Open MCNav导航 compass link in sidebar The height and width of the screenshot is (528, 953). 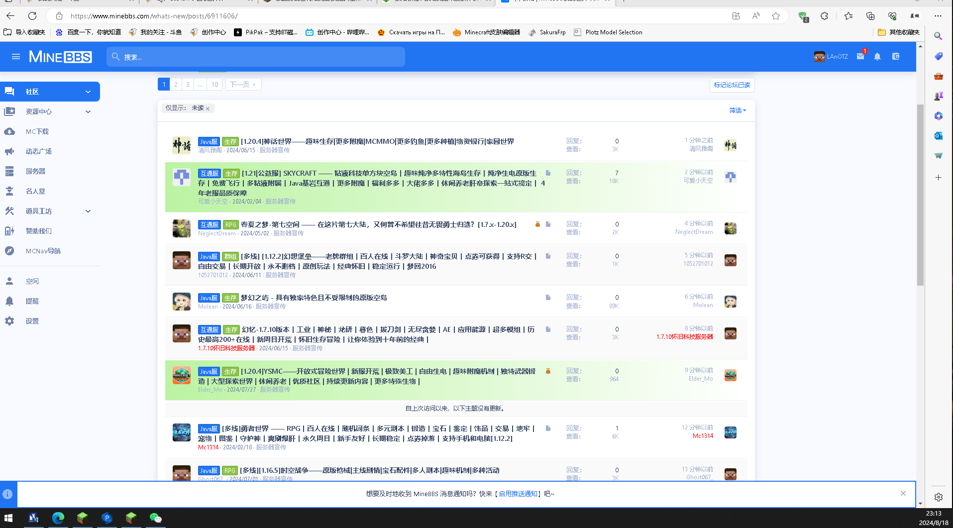pos(43,251)
